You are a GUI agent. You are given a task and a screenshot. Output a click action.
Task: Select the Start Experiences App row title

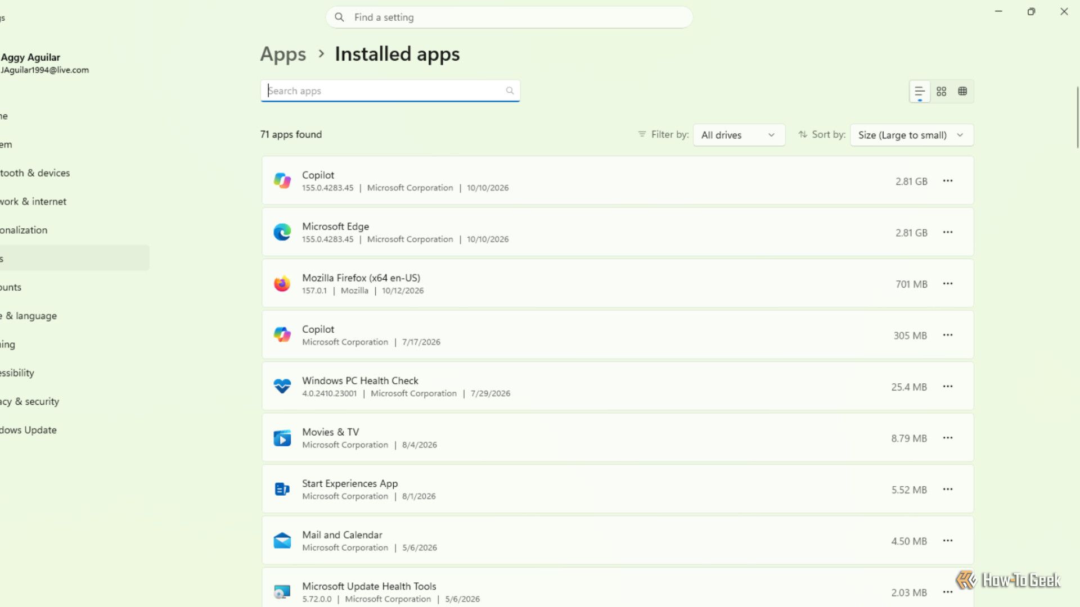pyautogui.click(x=350, y=483)
